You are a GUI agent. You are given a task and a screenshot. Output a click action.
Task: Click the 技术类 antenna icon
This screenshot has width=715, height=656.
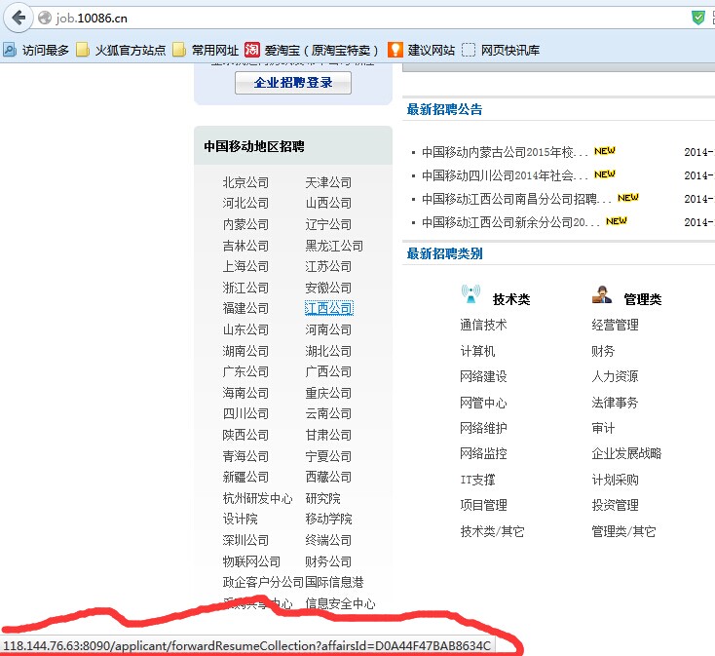470,293
